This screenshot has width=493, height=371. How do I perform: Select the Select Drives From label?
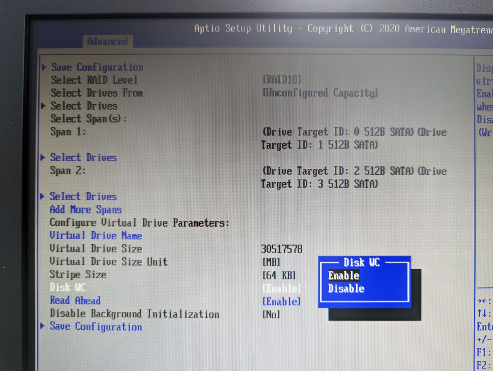97,93
